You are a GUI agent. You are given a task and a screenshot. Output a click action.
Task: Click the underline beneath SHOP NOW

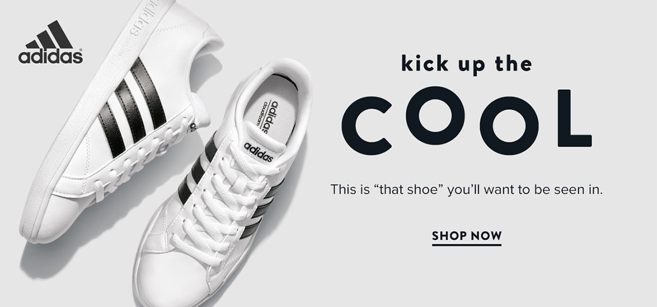[467, 244]
